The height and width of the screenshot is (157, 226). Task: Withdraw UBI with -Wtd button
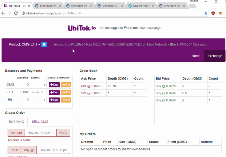tap(66, 100)
